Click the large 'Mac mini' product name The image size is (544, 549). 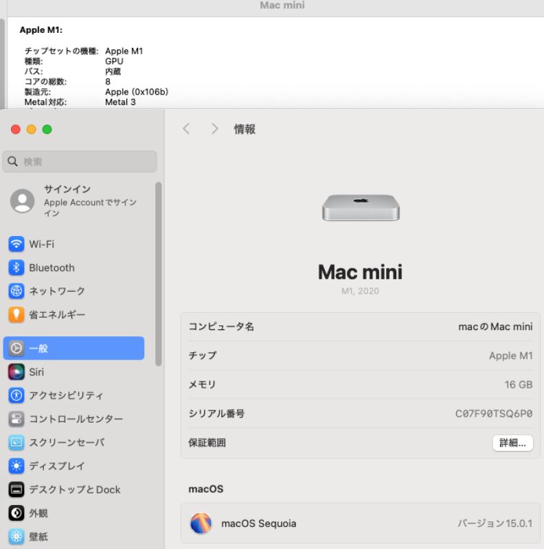[361, 272]
